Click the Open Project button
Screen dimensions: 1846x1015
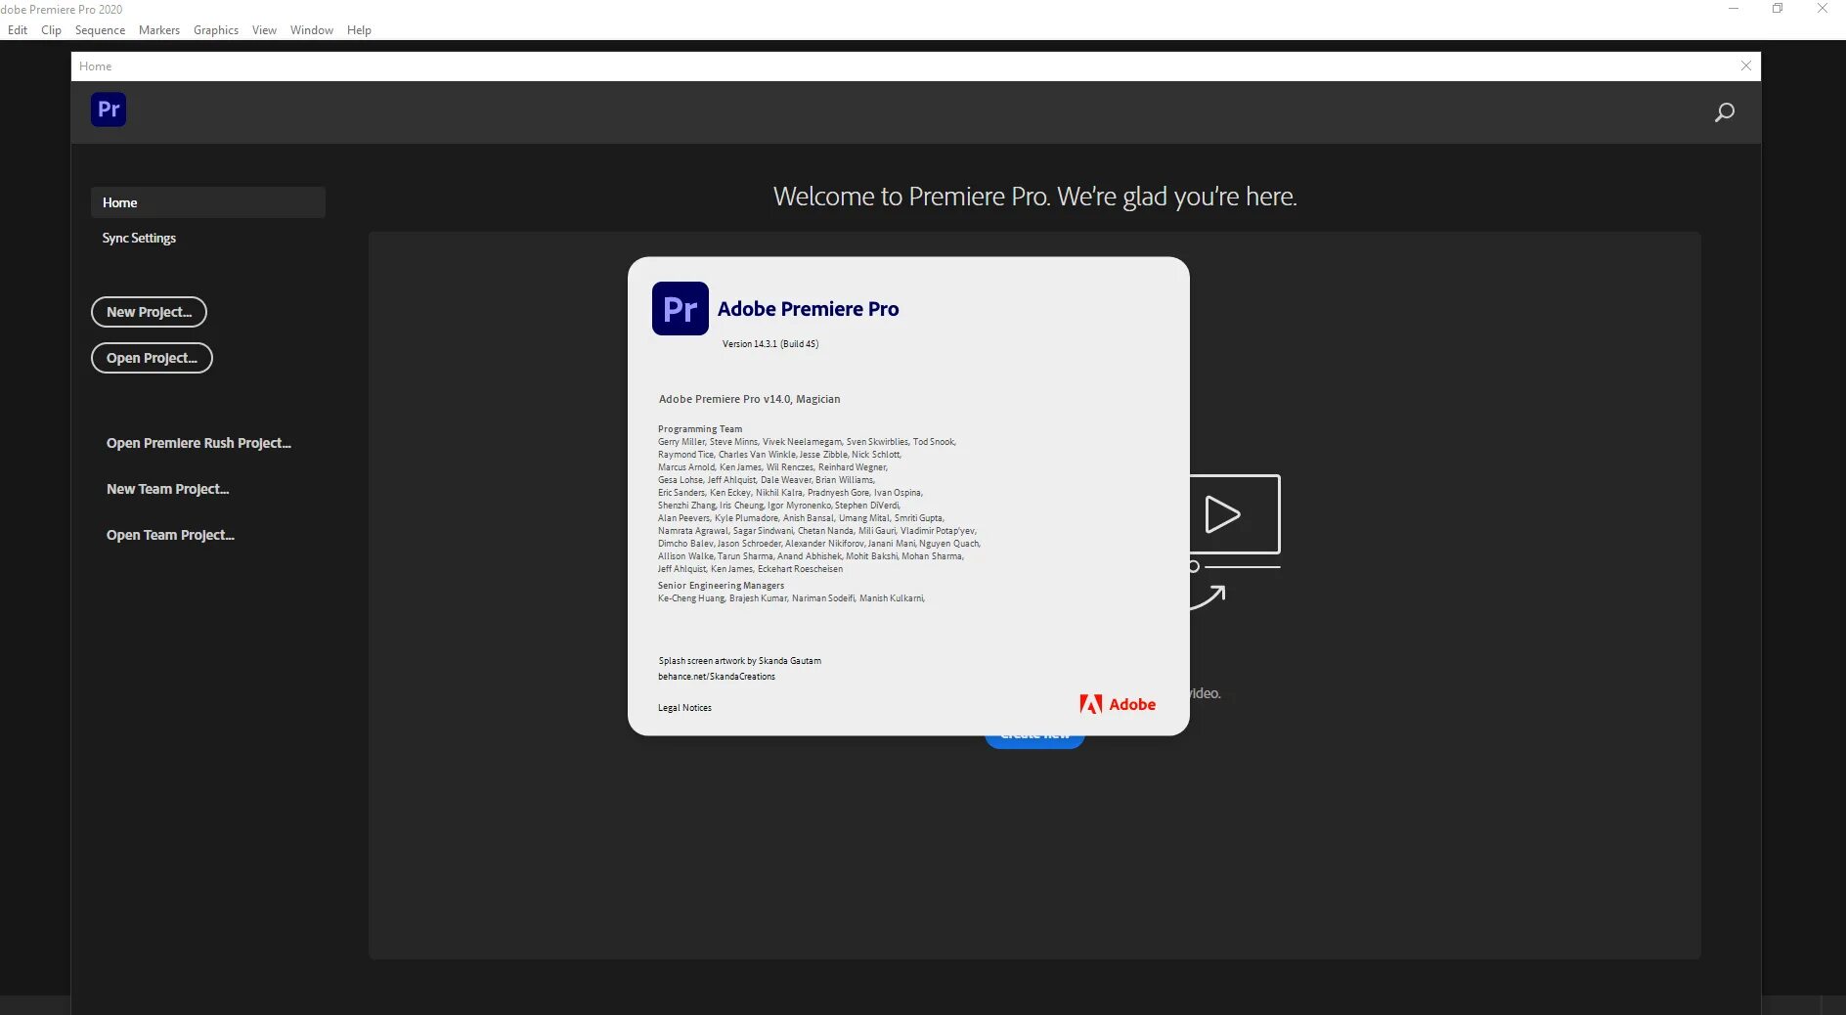pyautogui.click(x=151, y=358)
